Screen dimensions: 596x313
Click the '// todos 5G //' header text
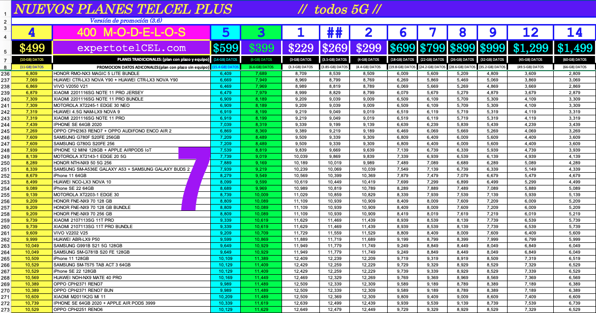[339, 9]
